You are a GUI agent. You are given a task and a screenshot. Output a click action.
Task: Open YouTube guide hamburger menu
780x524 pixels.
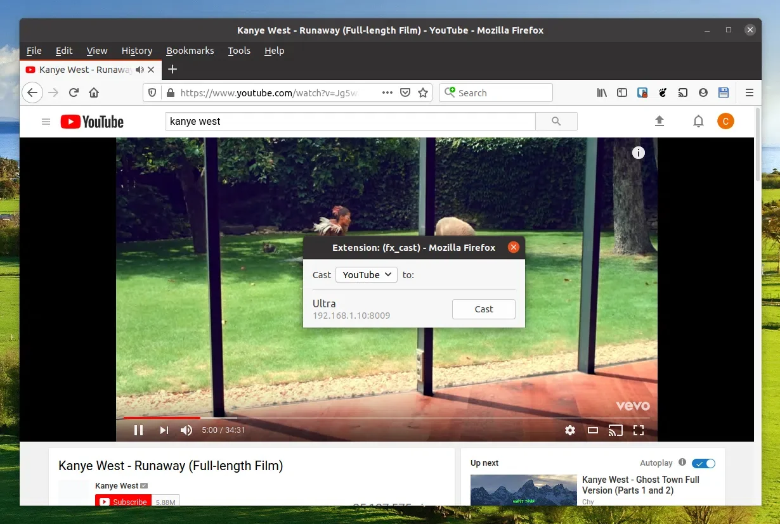coord(46,122)
